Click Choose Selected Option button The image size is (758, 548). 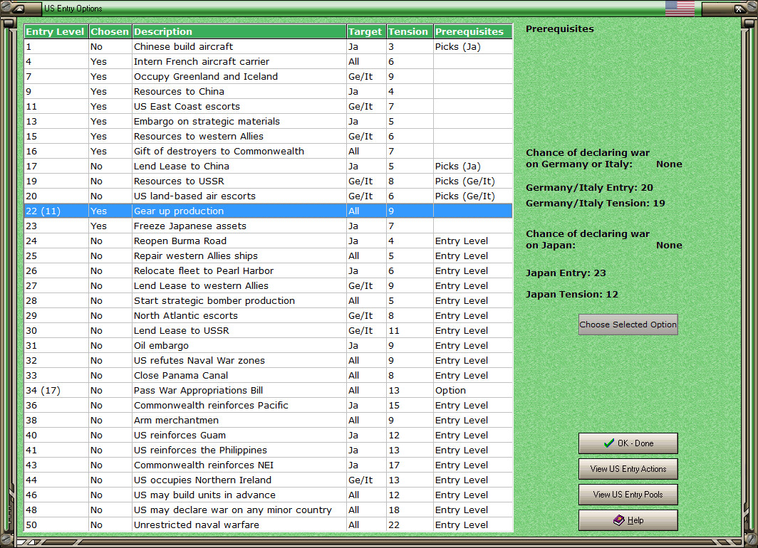tap(628, 325)
